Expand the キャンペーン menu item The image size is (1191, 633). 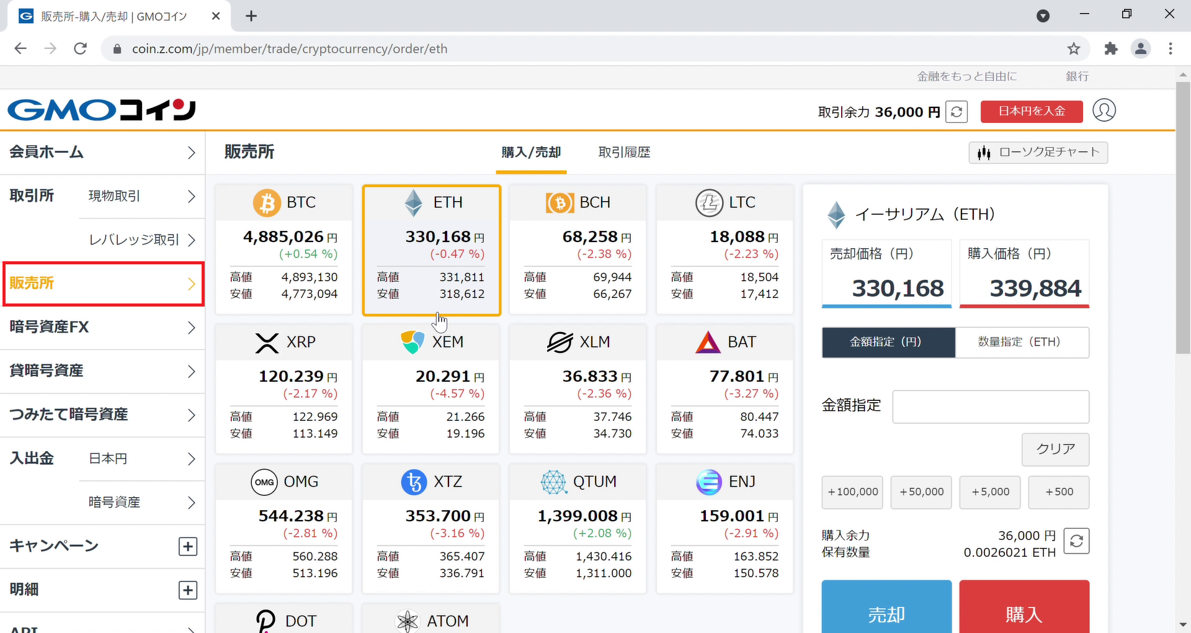[x=187, y=546]
